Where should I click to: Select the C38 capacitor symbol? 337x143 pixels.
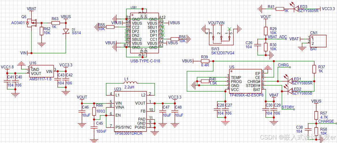click(308, 129)
